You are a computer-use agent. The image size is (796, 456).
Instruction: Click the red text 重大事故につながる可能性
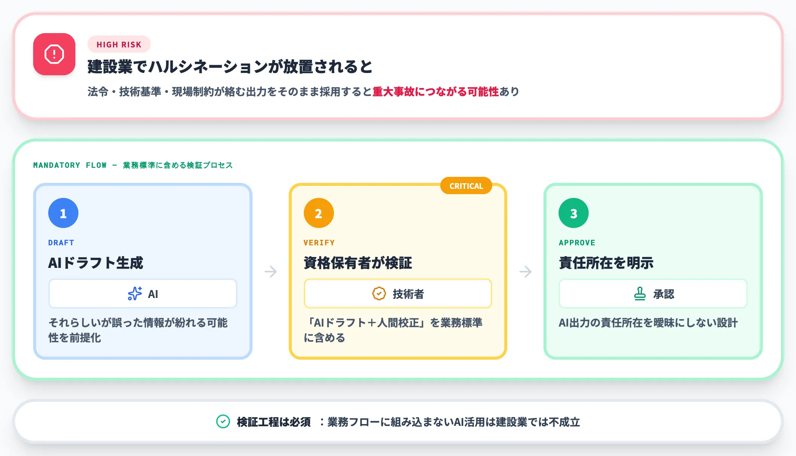pyautogui.click(x=435, y=91)
